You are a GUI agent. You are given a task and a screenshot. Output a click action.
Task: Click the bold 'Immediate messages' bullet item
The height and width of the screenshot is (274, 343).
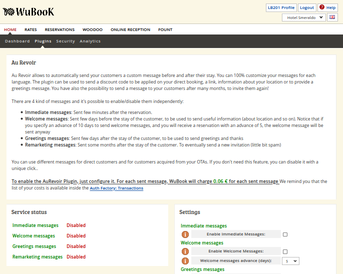point(48,112)
